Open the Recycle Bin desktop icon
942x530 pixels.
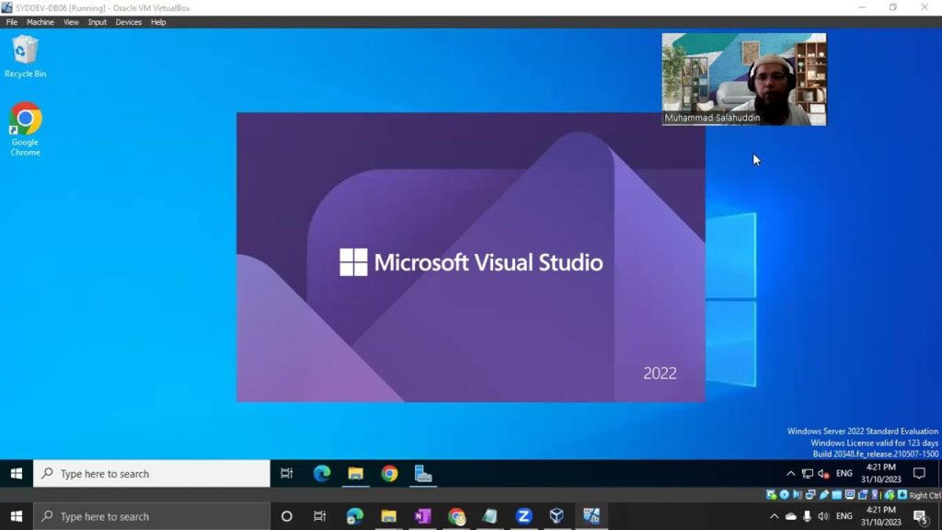[25, 56]
